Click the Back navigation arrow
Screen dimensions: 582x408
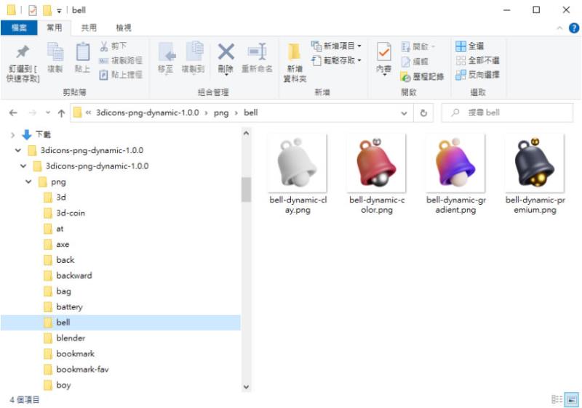click(x=13, y=113)
